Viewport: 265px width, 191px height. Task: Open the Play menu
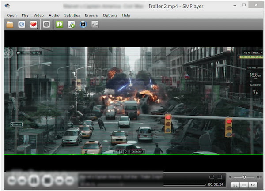point(25,15)
